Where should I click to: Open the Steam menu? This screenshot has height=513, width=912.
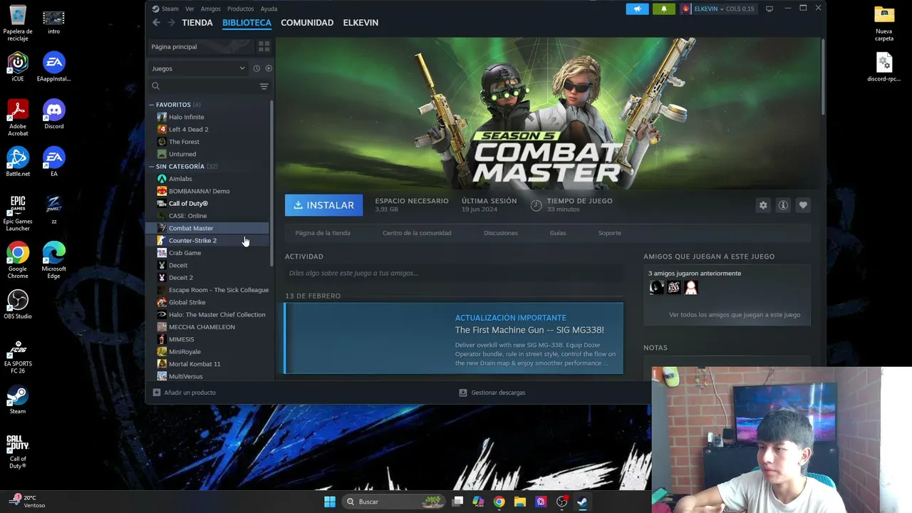click(170, 9)
